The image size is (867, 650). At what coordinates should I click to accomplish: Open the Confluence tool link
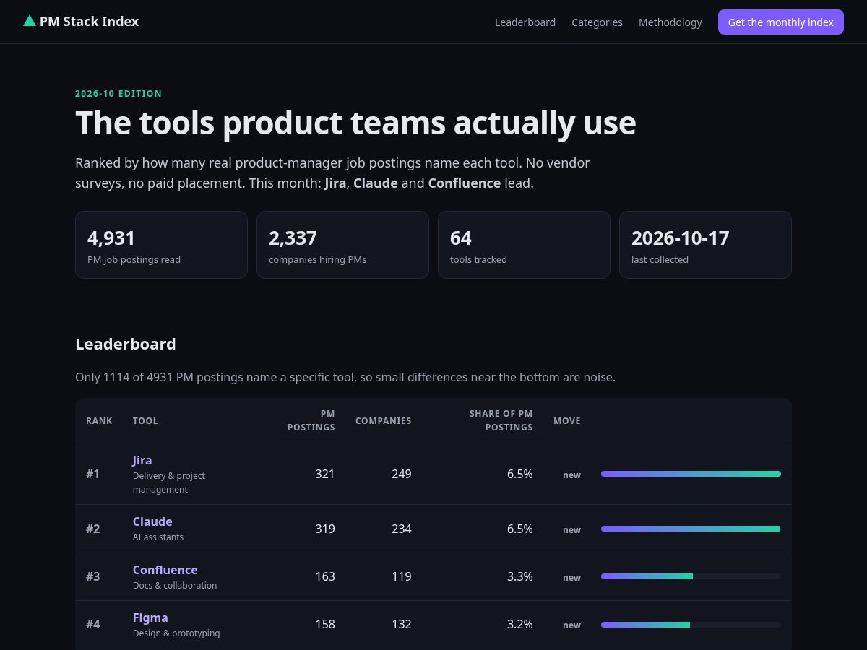click(x=165, y=570)
